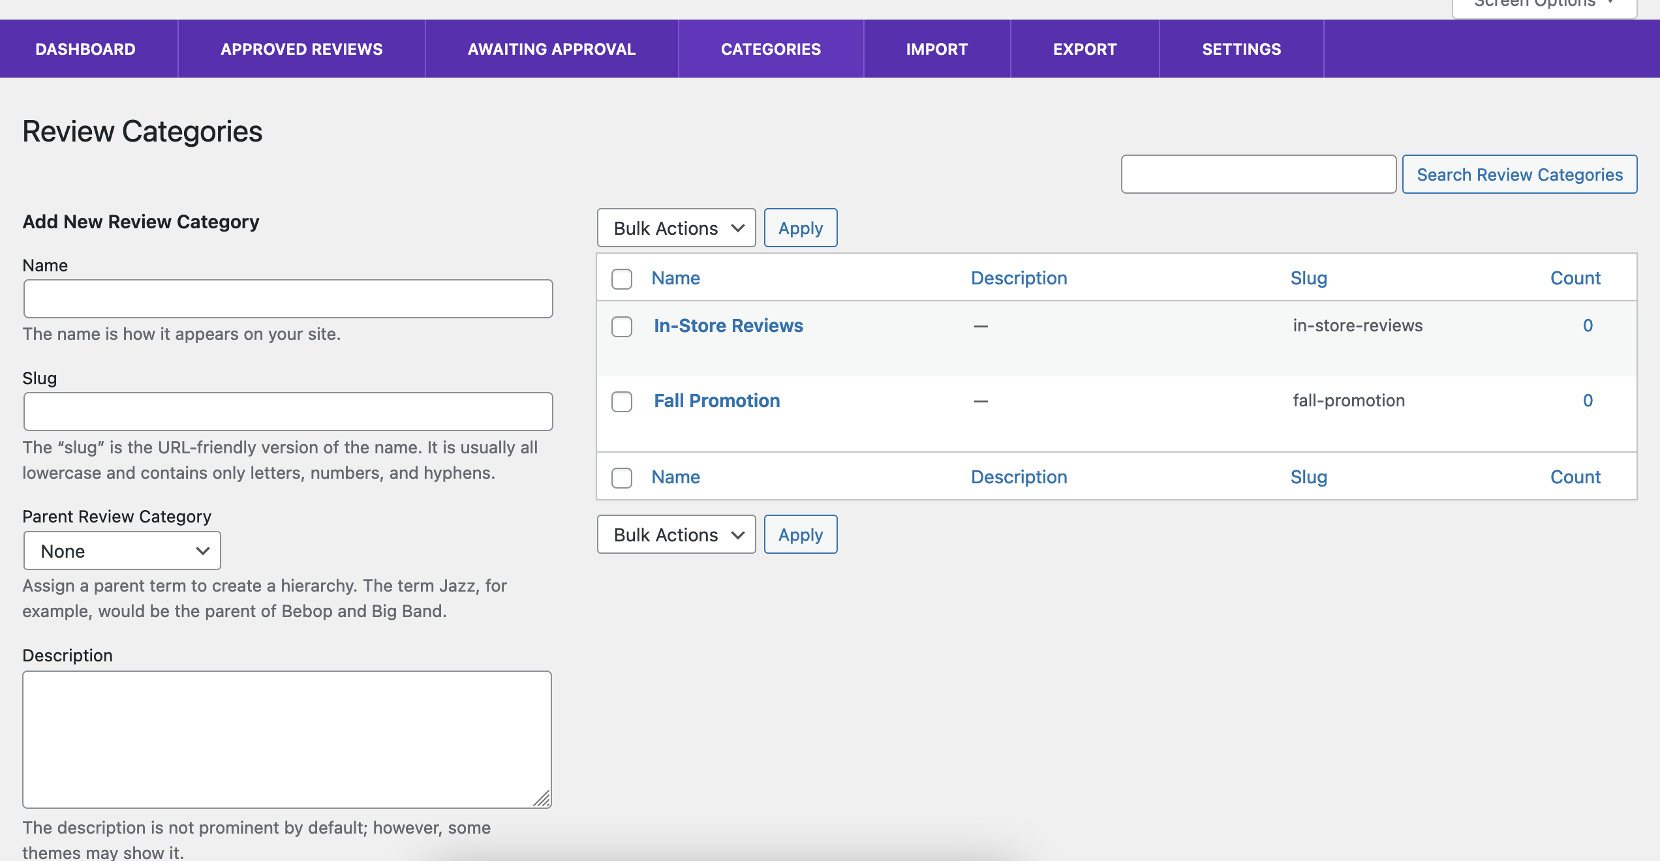Click the Import menu icon
1660x861 pixels.
tap(936, 48)
